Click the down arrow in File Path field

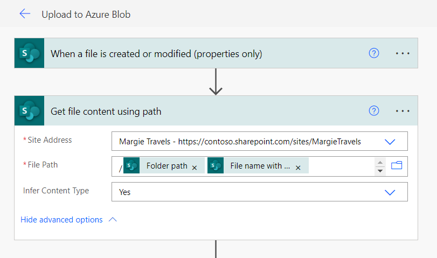tap(380, 170)
